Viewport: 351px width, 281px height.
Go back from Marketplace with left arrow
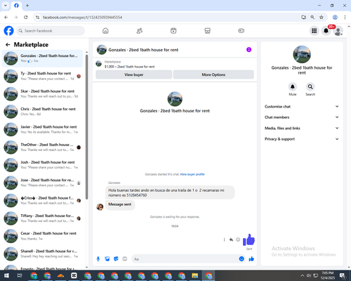coord(8,44)
